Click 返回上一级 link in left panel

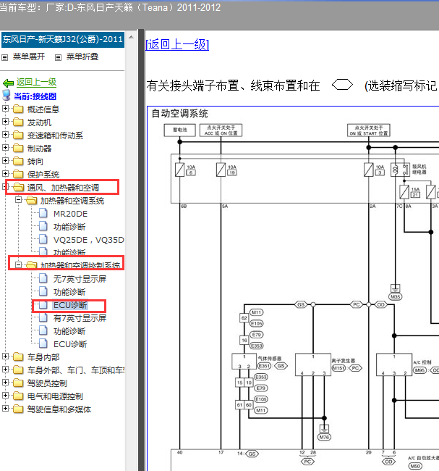36,82
